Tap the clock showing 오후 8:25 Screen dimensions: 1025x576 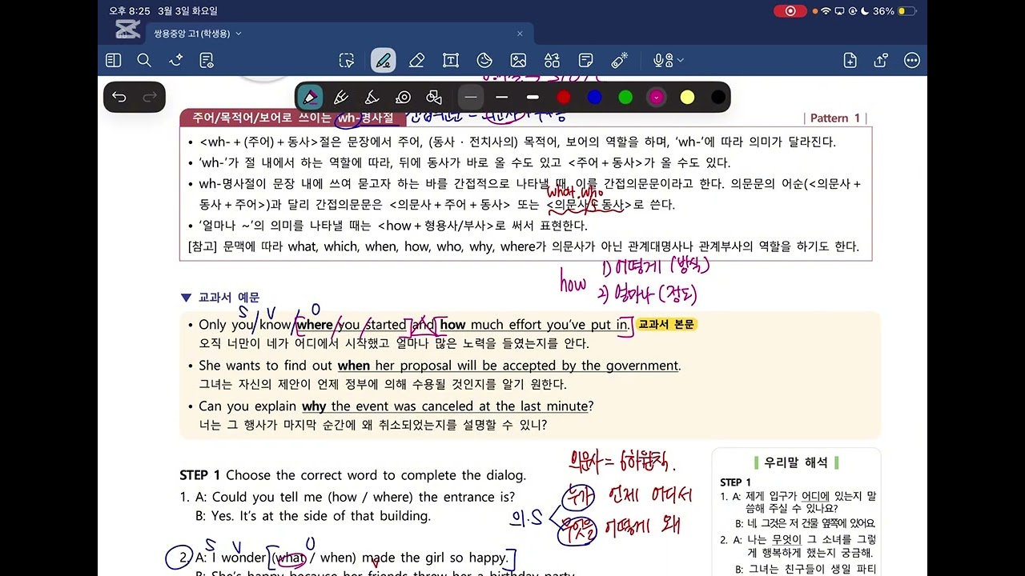click(130, 11)
